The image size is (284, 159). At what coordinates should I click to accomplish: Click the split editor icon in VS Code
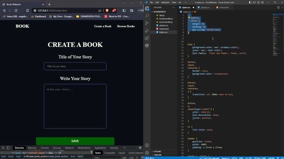tap(278, 8)
